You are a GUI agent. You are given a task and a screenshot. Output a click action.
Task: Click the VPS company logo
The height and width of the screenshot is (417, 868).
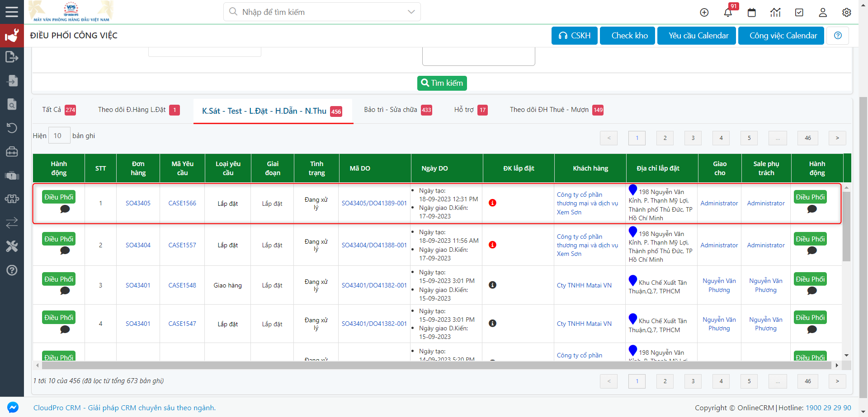click(71, 12)
